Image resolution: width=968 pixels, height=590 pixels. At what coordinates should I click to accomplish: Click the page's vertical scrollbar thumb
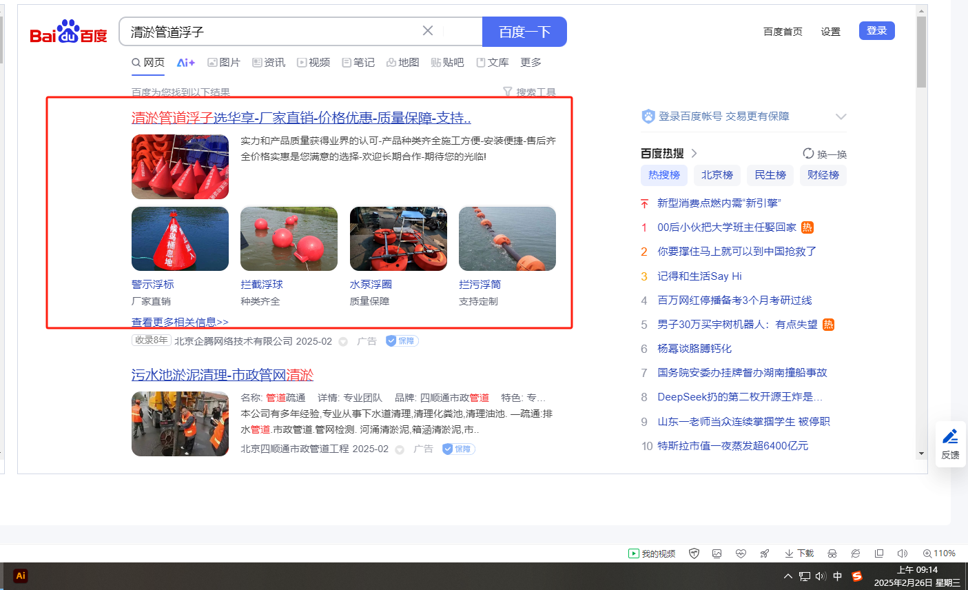[921, 52]
